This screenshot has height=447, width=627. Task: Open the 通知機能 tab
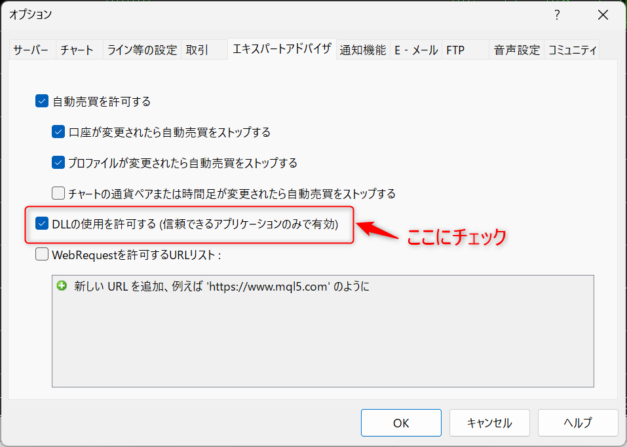(362, 50)
